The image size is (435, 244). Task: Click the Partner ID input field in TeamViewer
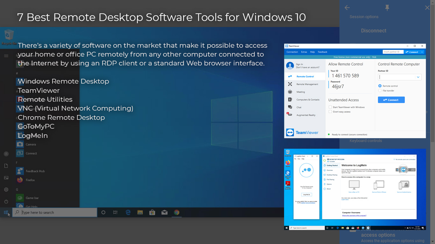[400, 77]
